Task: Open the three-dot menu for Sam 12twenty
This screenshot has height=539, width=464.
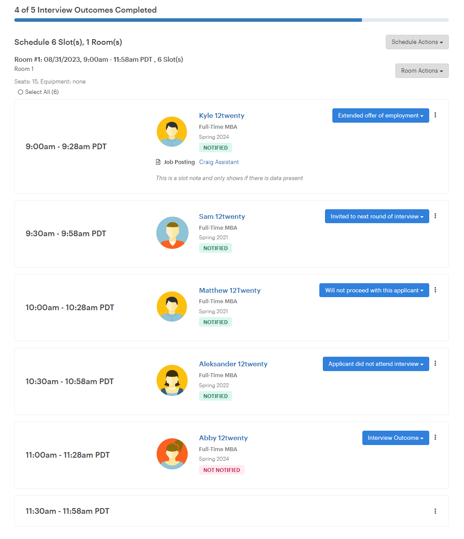Action: point(435,216)
